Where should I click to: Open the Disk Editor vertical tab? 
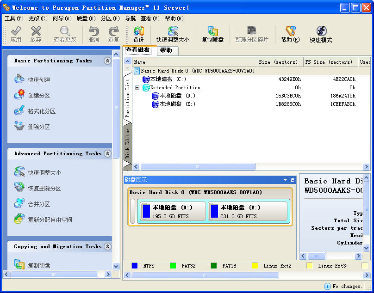[128, 143]
